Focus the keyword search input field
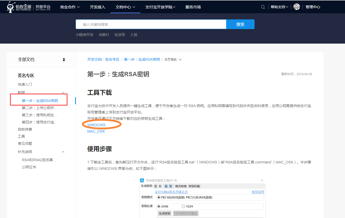This screenshot has width=345, height=218. tap(151, 24)
